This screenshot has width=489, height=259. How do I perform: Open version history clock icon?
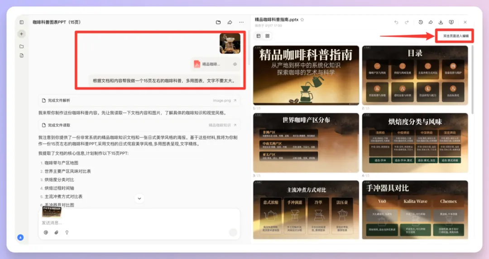[421, 22]
